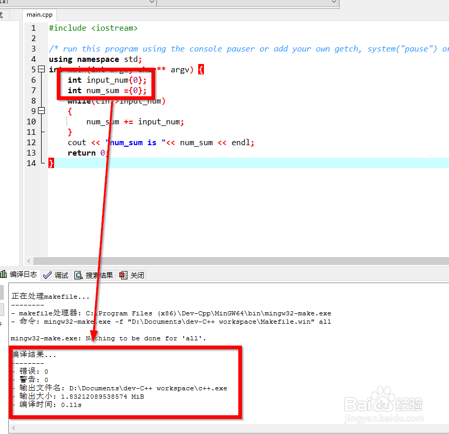Click the bottom panel scrollbar left arrow
449x434 pixels.
(13, 428)
